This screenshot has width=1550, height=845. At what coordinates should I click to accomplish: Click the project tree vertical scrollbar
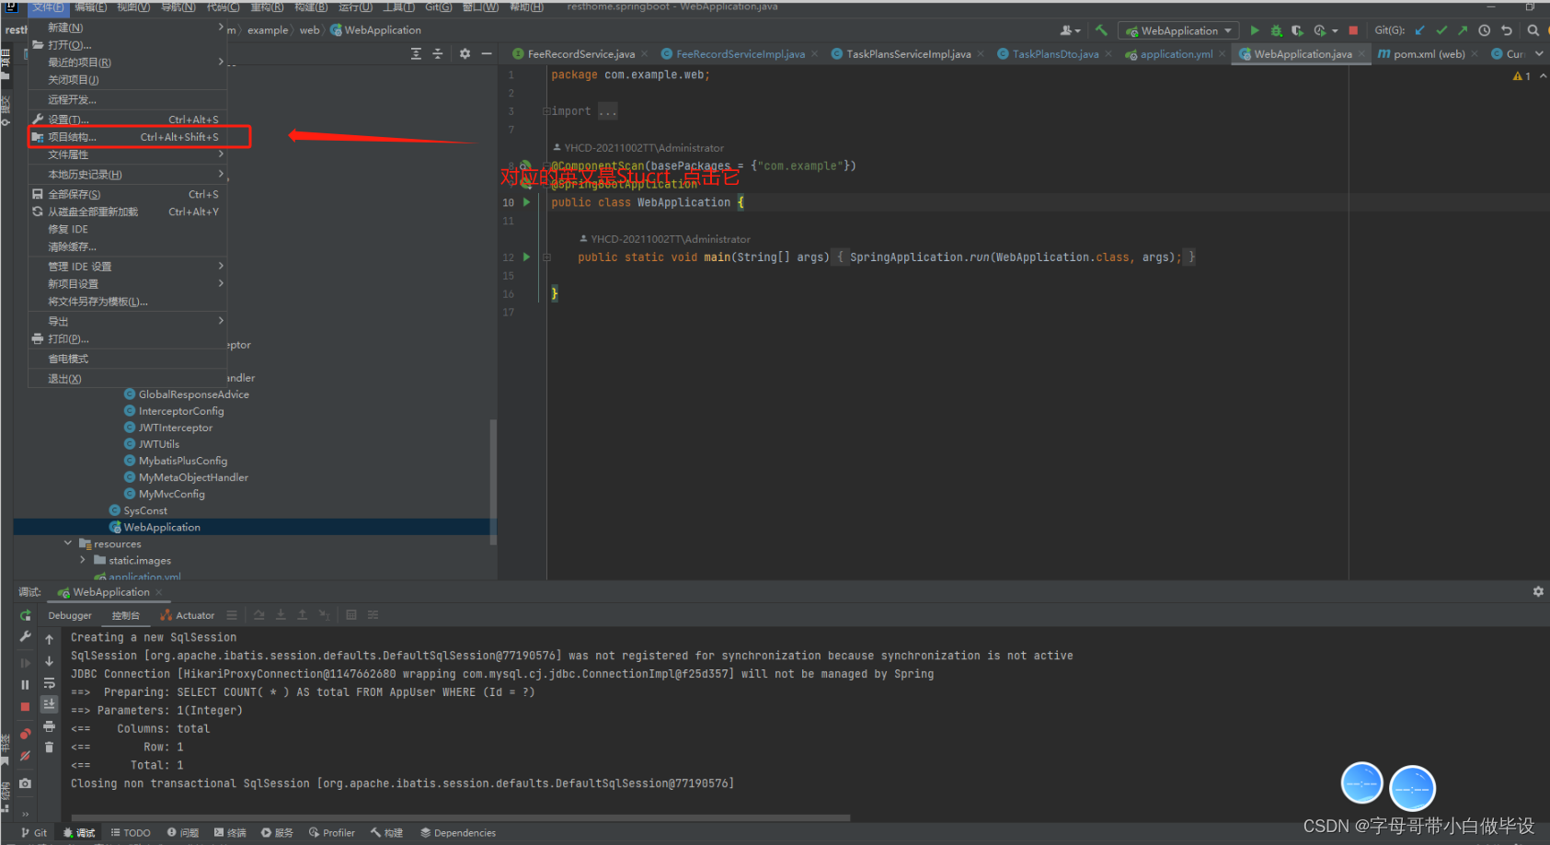(493, 482)
